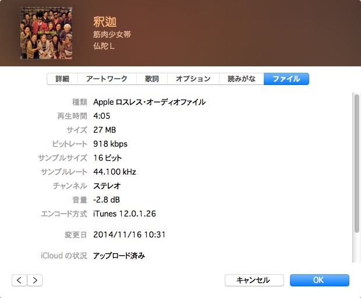Click the album artwork thumbnail
The width and height of the screenshot is (361, 298).
click(47, 33)
